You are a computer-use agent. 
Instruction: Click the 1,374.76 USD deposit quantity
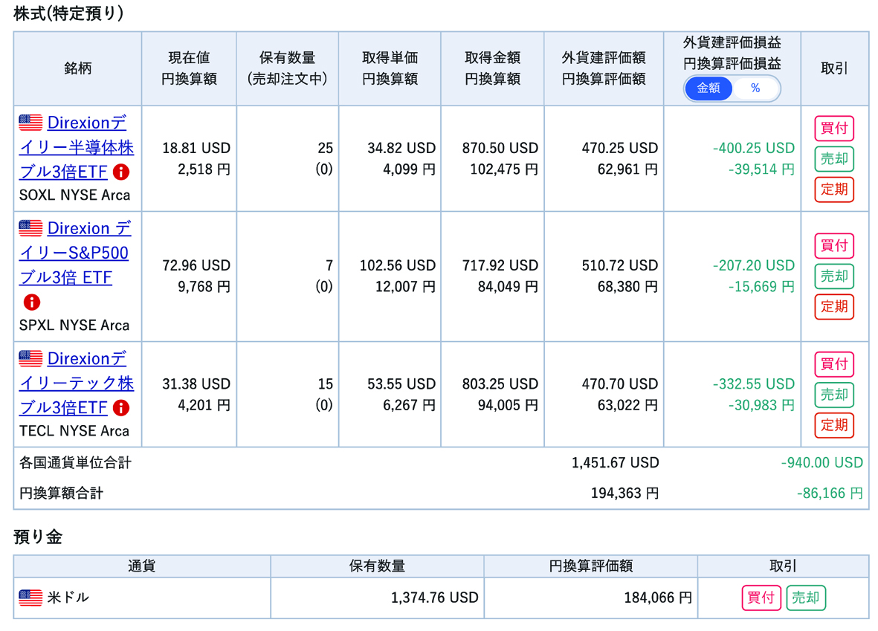click(434, 598)
